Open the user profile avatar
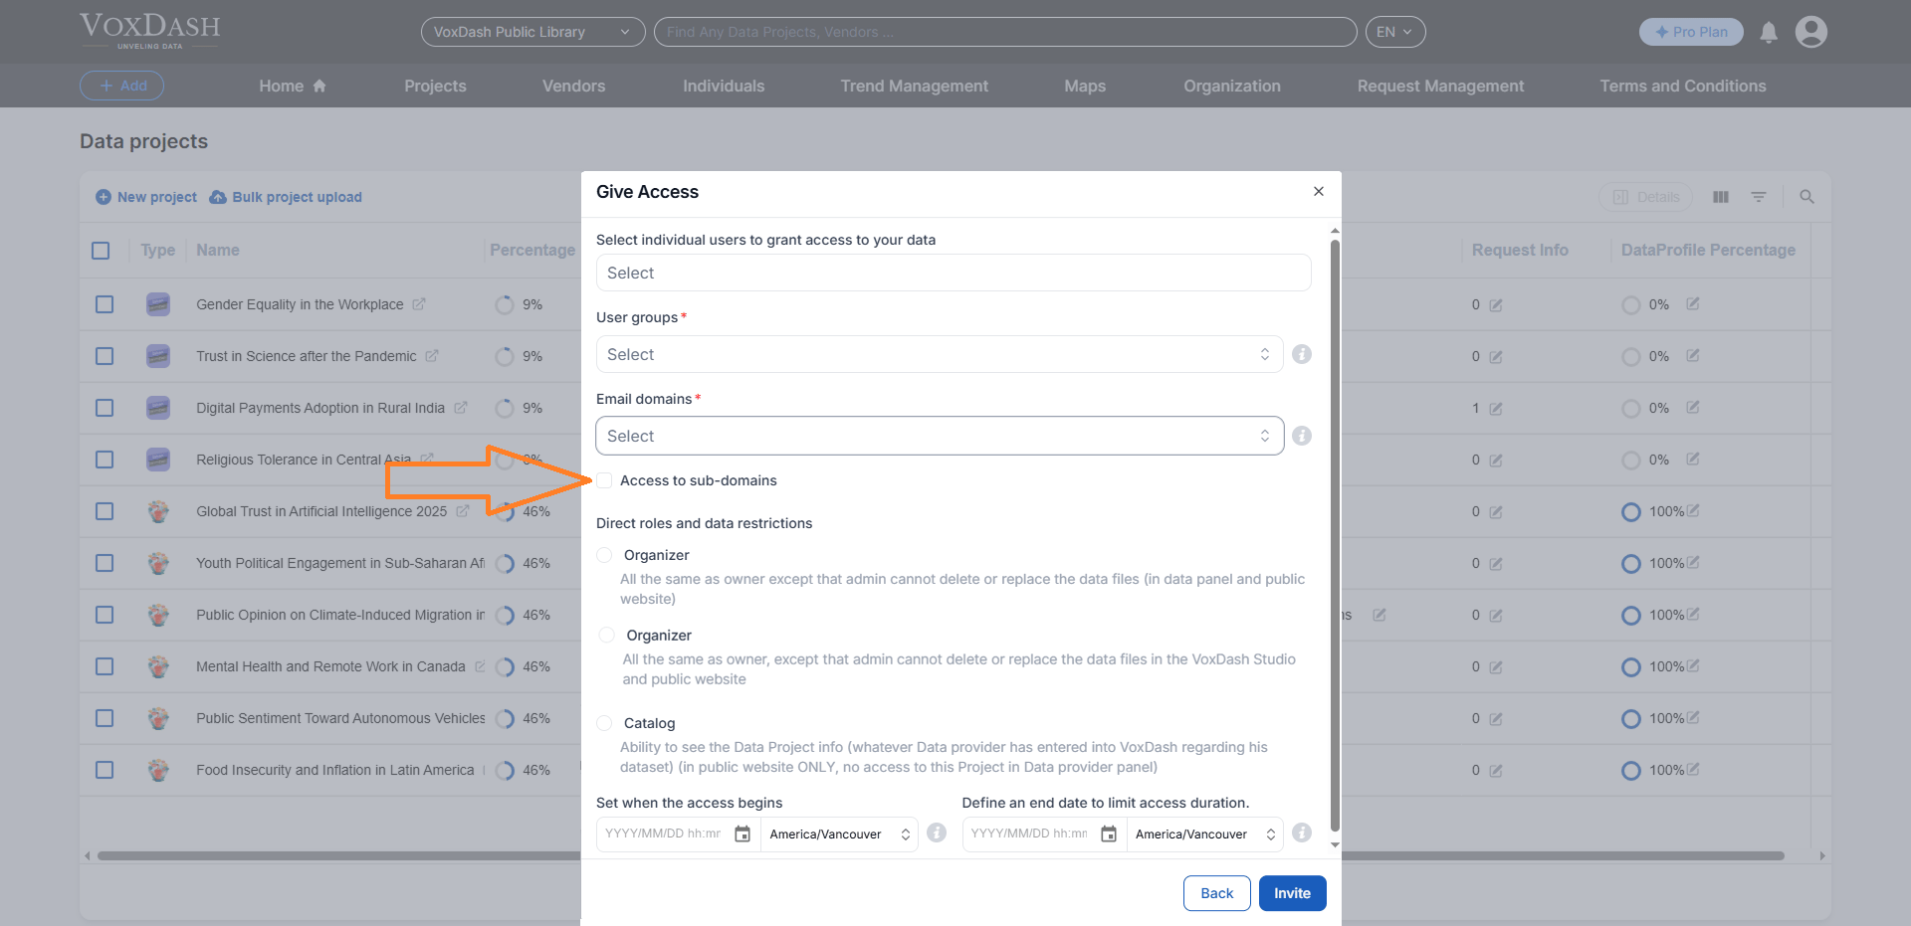Image resolution: width=1911 pixels, height=926 pixels. pyautogui.click(x=1811, y=32)
